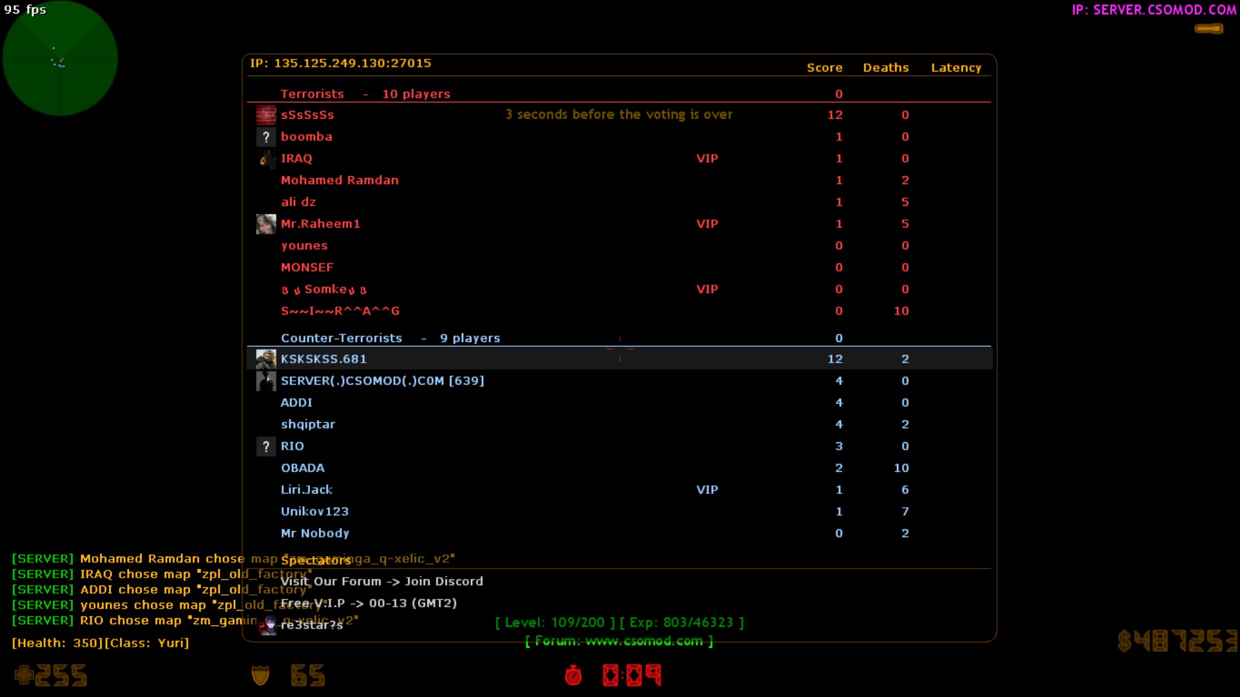
Task: Click the Forum www.csomod.com link text
Action: coord(619,641)
